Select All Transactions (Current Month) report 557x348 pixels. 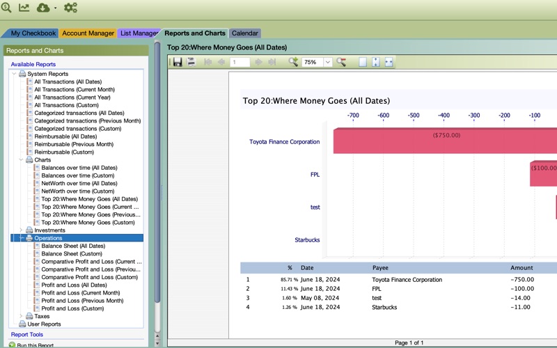click(x=74, y=90)
